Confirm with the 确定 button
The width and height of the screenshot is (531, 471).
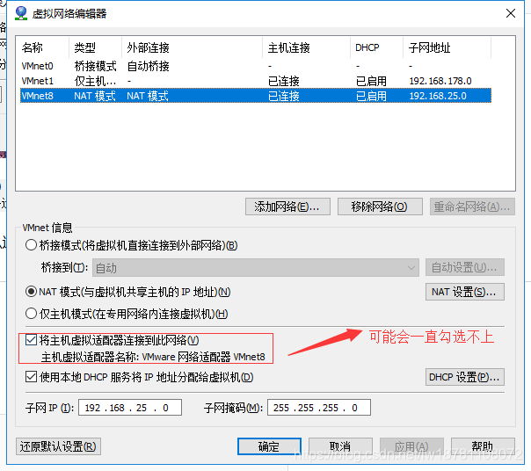click(269, 446)
